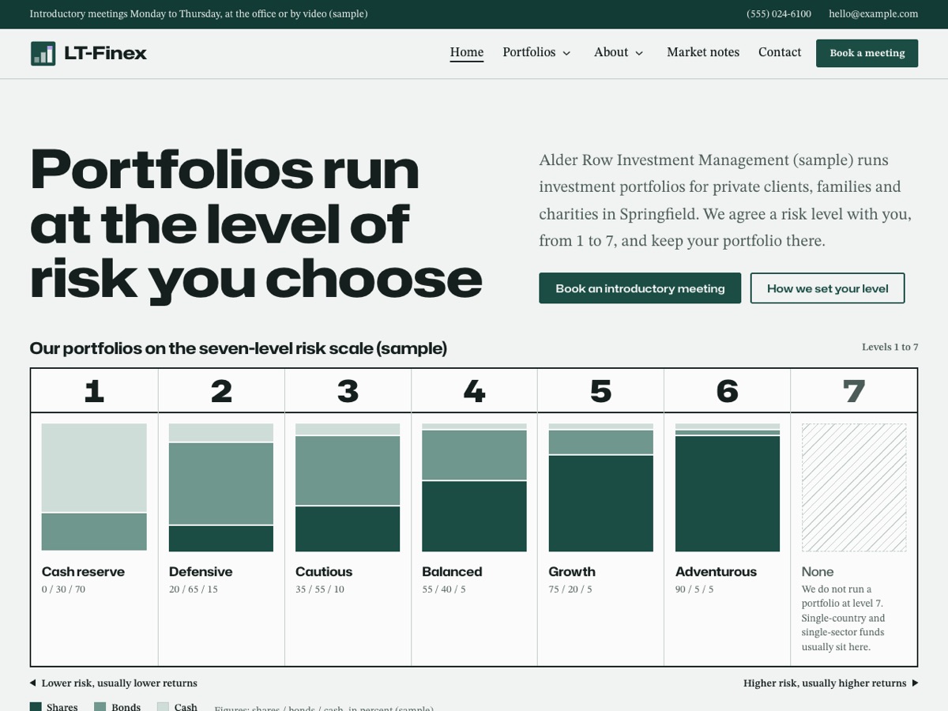Open the Portfolios dropdown chevron
The image size is (948, 711).
(566, 53)
